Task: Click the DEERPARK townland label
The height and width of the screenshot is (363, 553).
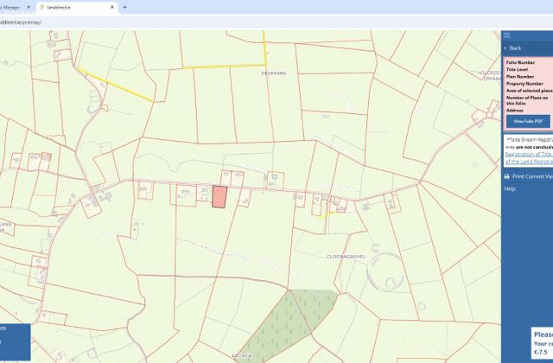Action: (274, 73)
